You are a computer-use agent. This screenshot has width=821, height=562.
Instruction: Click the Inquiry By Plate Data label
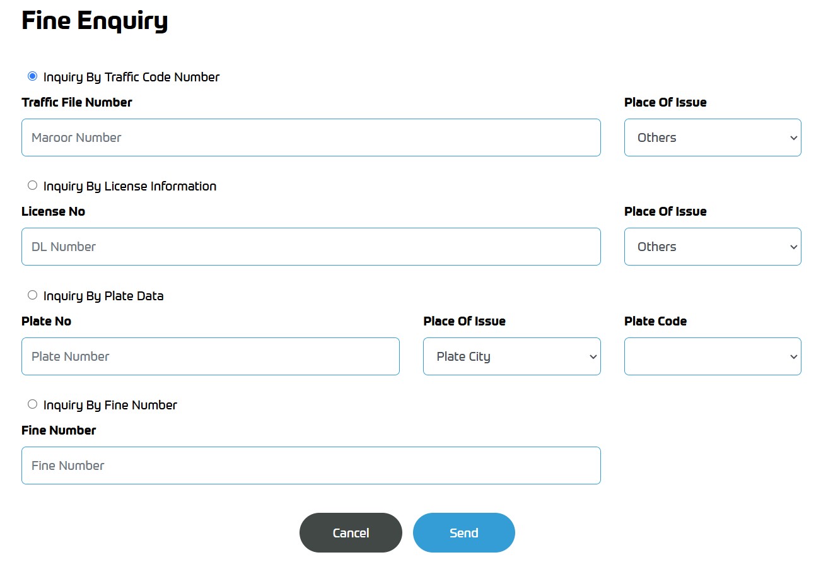point(103,296)
